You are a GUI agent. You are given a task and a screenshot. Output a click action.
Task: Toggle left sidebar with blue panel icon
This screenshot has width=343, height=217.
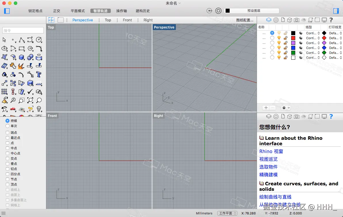(7, 11)
